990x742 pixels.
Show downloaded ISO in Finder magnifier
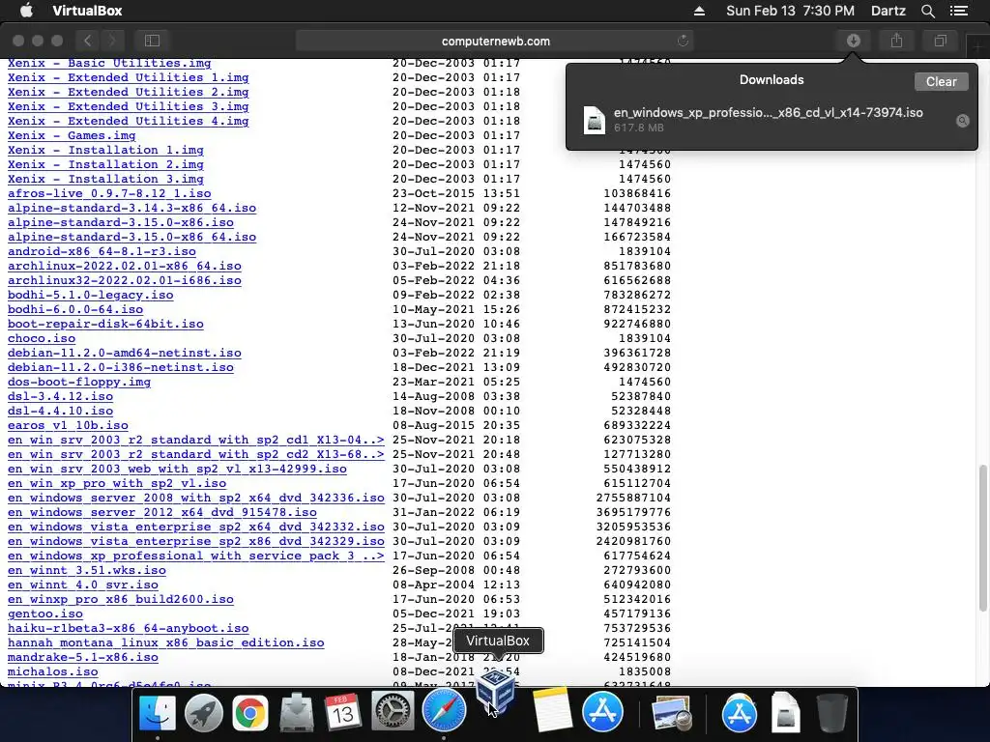[962, 121]
